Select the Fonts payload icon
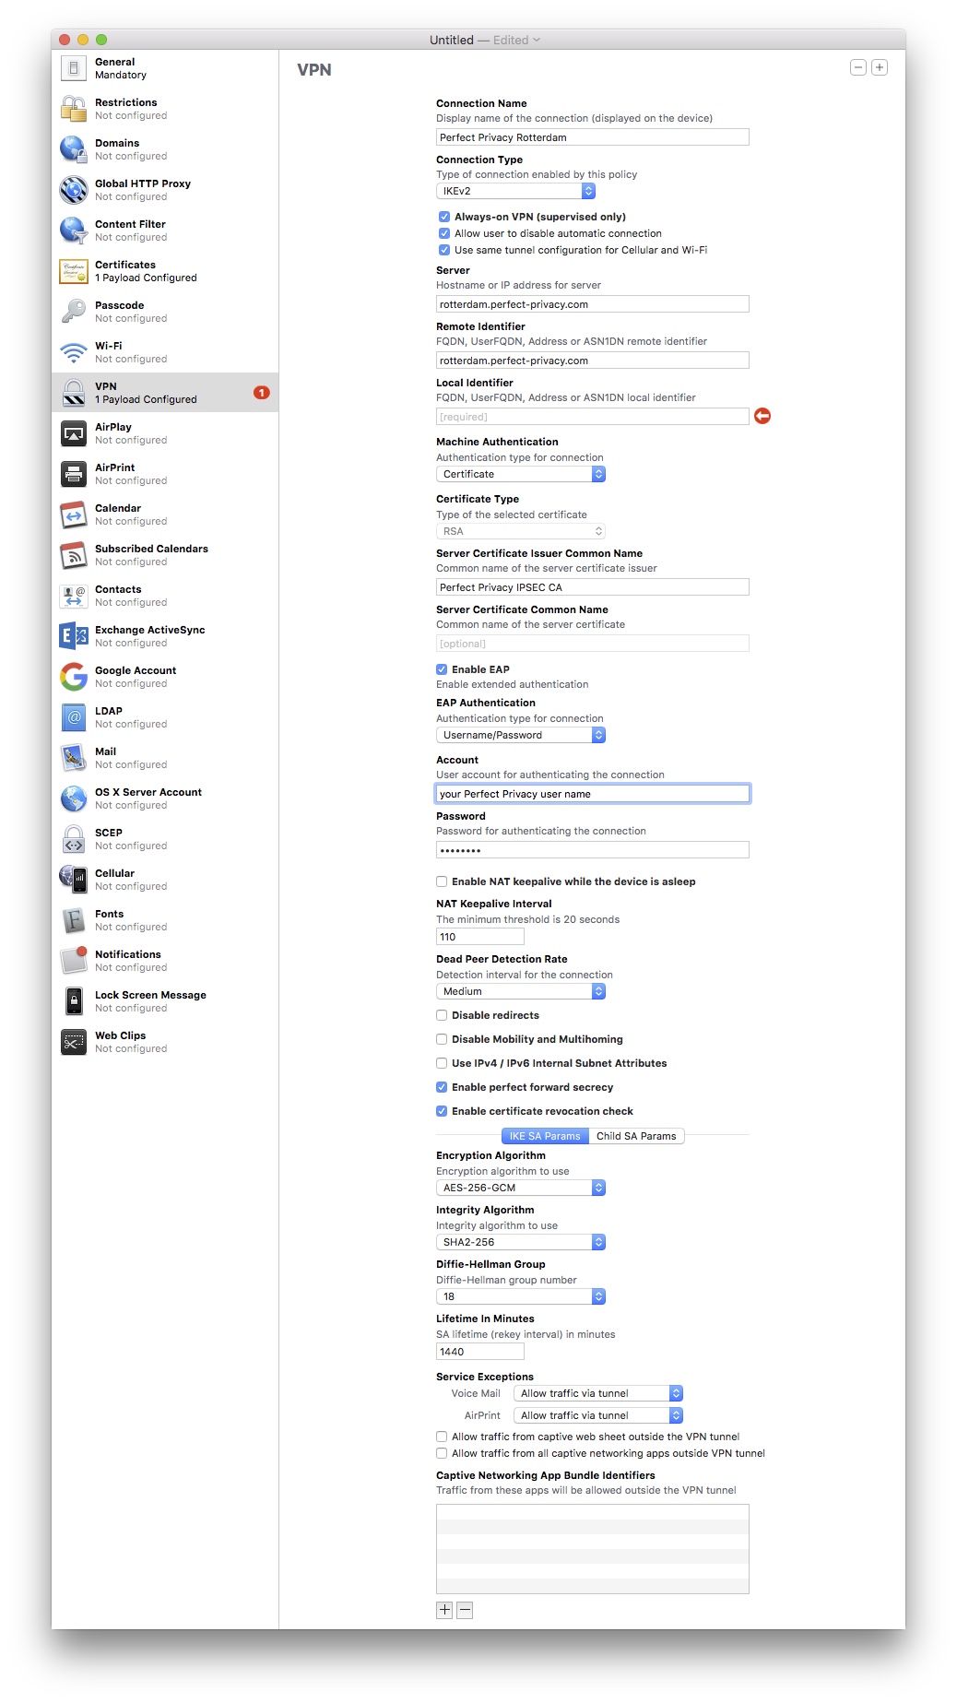 74,920
